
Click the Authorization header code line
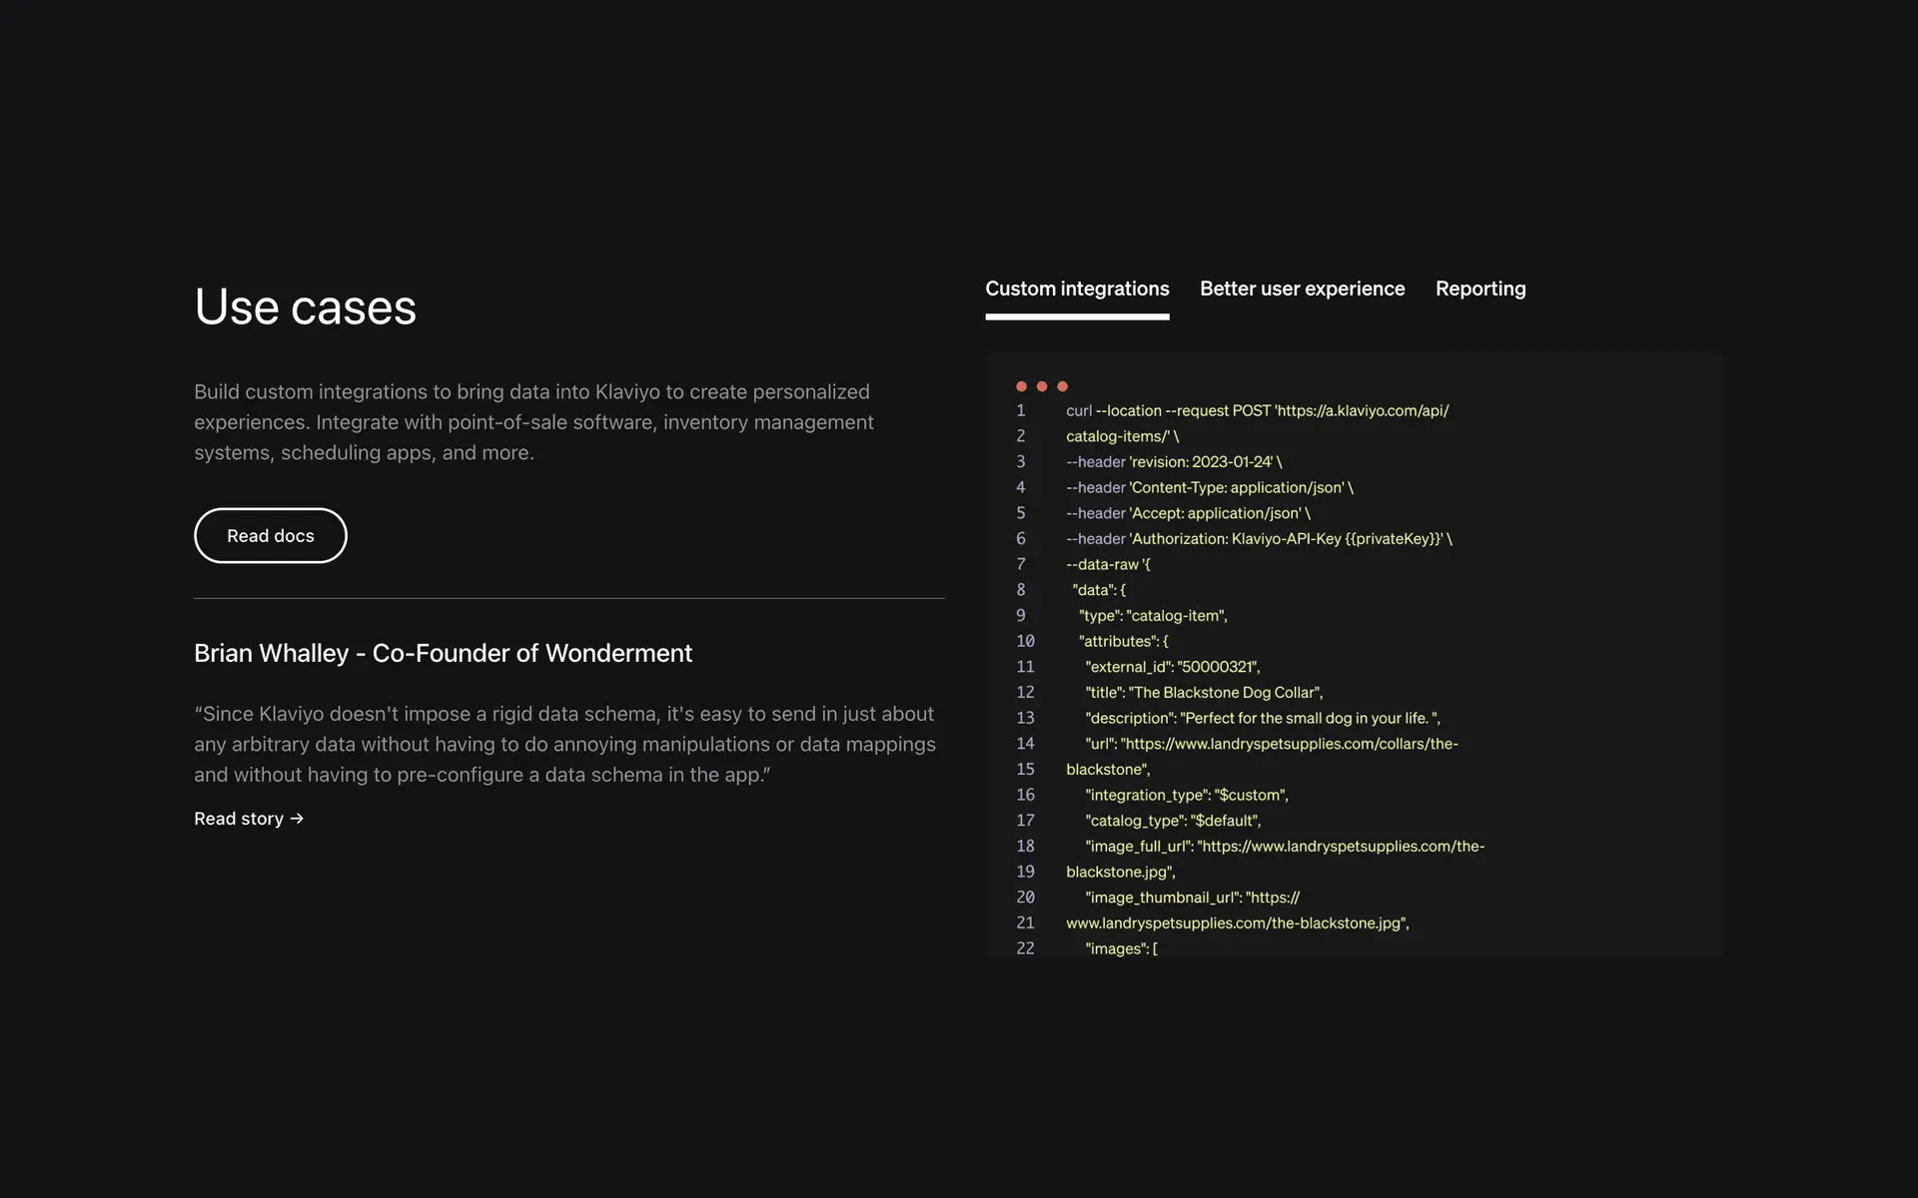tap(1259, 539)
